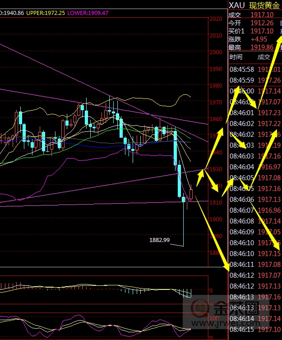Image resolution: width=282 pixels, height=340 pixels.
Task: Click the 买价1 bid price value 1917.10
Action: (x=262, y=31)
